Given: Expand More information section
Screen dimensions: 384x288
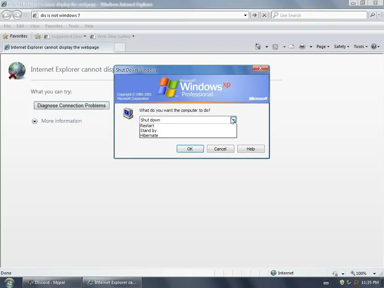Looking at the screenshot, I should tap(57, 121).
